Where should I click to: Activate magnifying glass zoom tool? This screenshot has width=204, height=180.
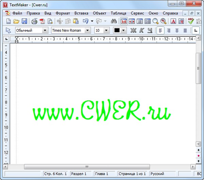point(155,21)
